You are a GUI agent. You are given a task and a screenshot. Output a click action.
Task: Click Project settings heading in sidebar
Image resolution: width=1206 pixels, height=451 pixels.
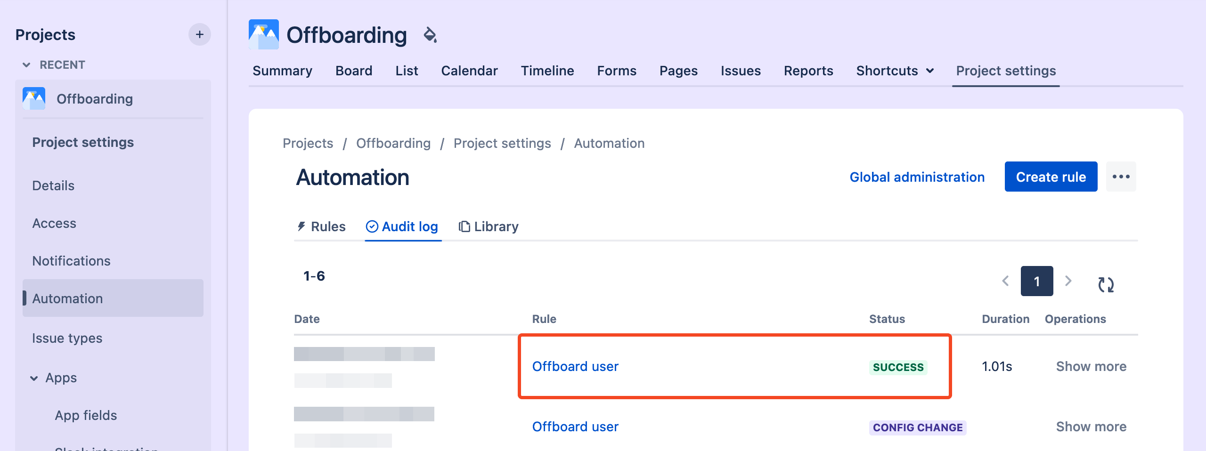click(x=83, y=142)
